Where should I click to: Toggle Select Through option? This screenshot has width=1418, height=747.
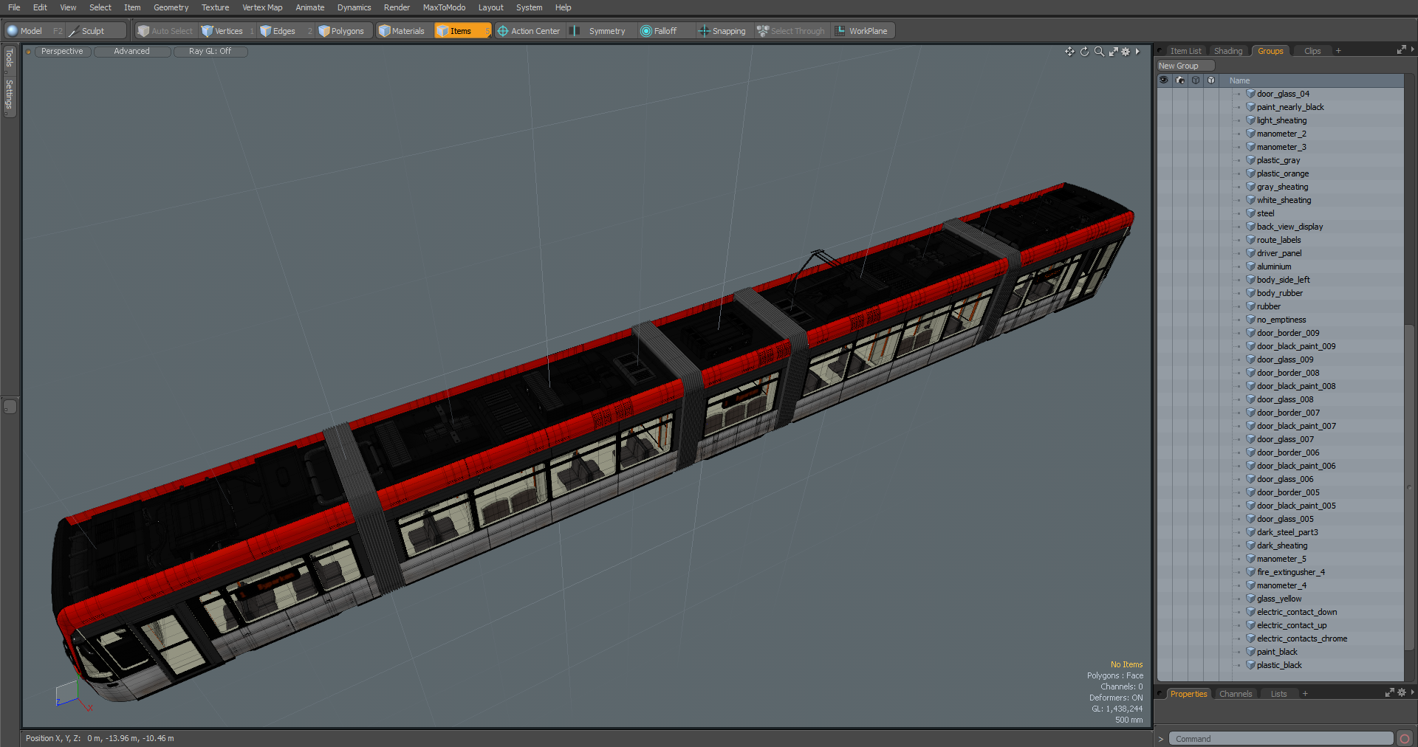coord(791,31)
